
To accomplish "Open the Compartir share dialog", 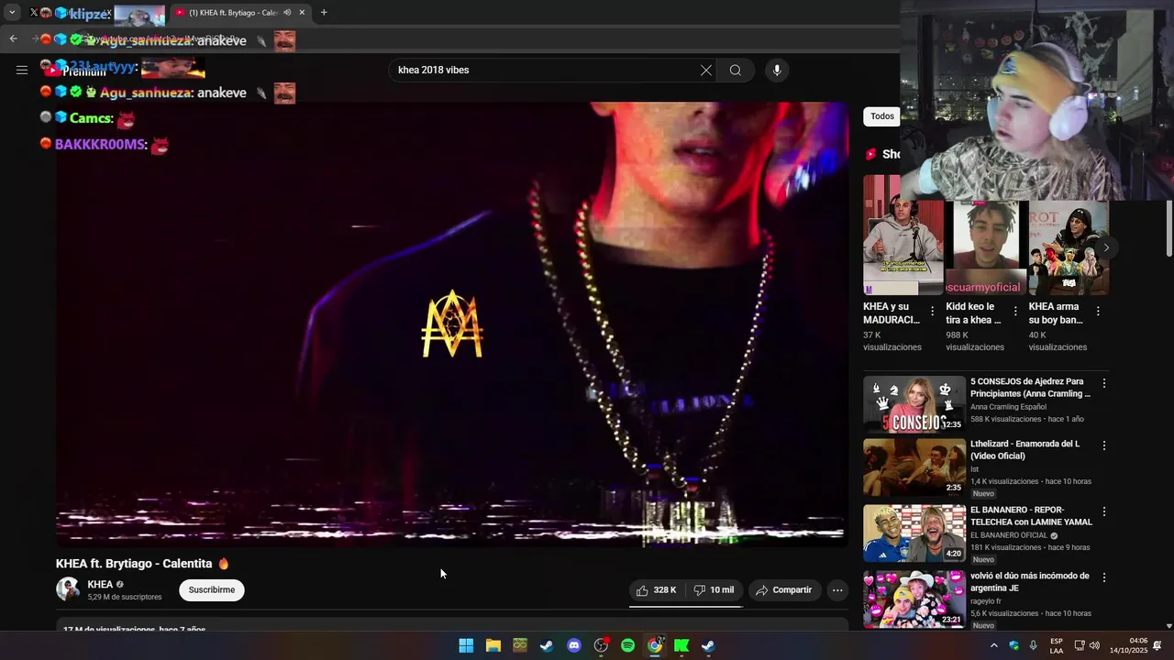I will tap(784, 590).
